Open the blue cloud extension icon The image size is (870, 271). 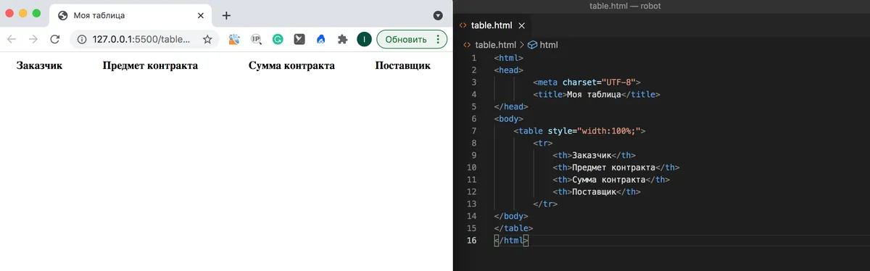click(320, 39)
